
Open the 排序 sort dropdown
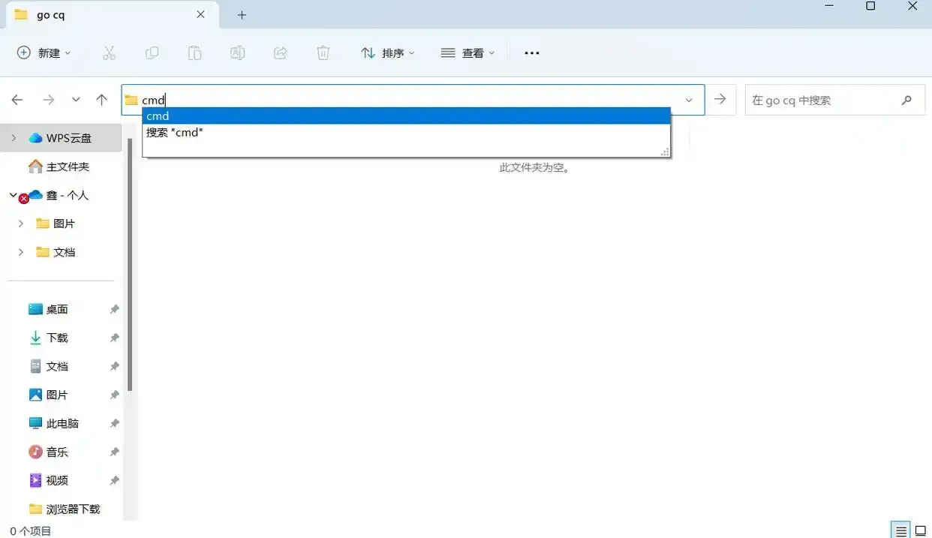388,53
